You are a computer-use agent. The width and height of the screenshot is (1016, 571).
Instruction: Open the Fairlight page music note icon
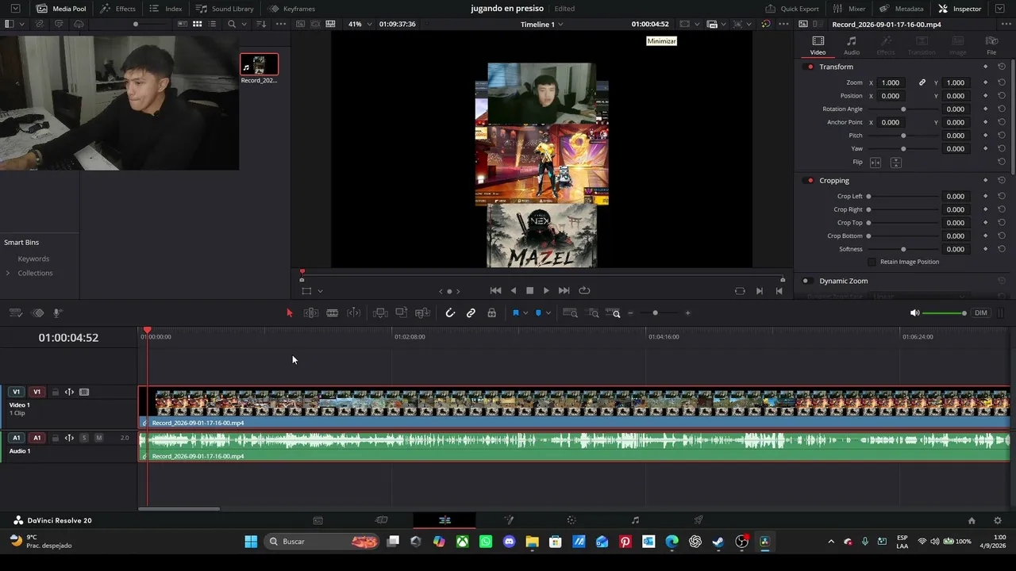point(635,520)
